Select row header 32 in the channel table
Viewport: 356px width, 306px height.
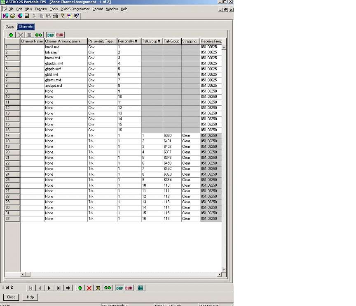click(12, 219)
